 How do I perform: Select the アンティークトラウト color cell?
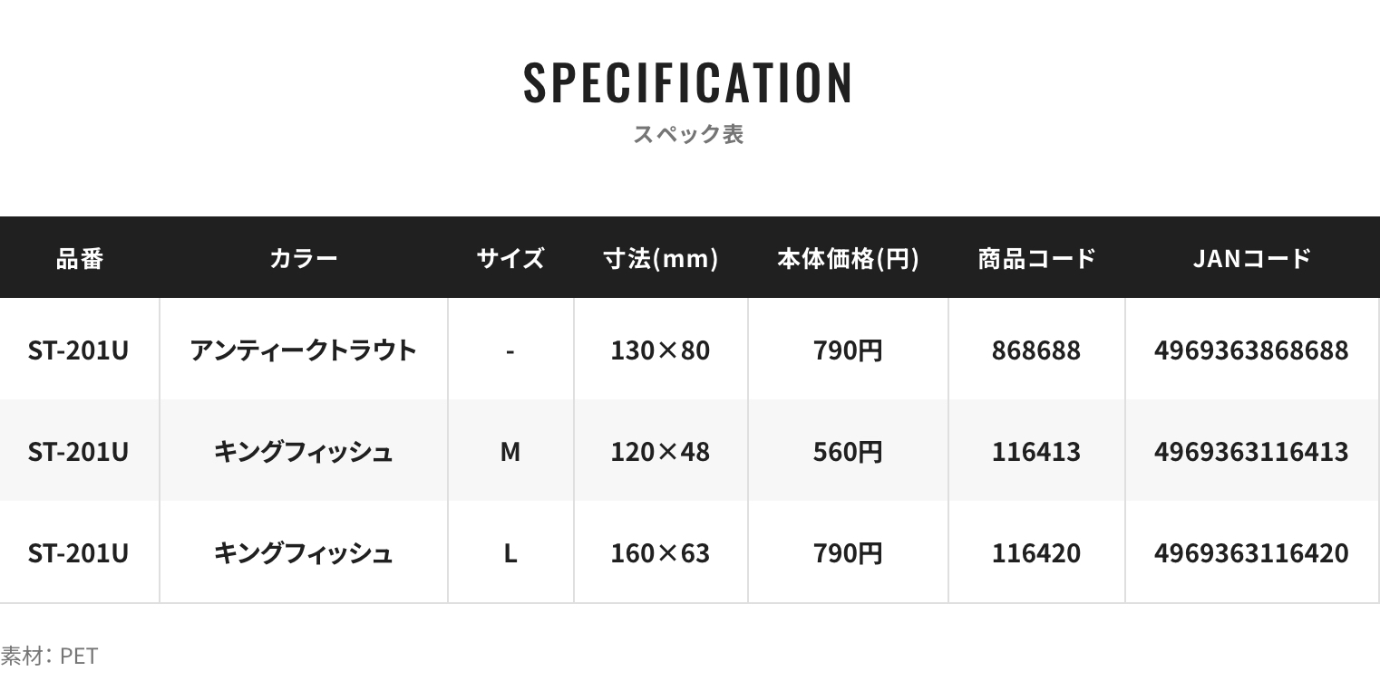pos(303,350)
